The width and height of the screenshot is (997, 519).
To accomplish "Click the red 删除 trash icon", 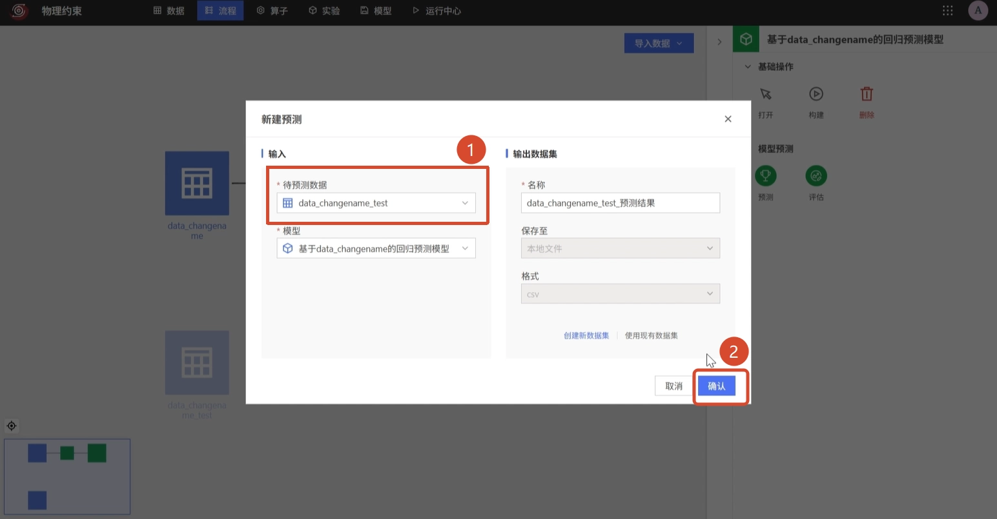I will (867, 94).
